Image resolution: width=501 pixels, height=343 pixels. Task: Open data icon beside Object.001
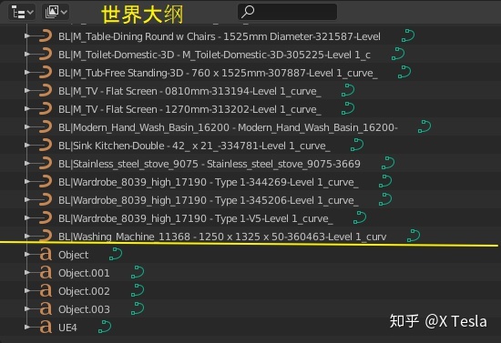138,272
